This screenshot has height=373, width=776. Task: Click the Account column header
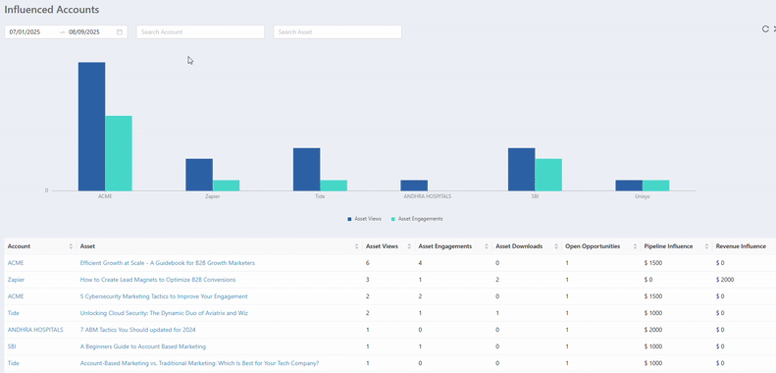19,246
